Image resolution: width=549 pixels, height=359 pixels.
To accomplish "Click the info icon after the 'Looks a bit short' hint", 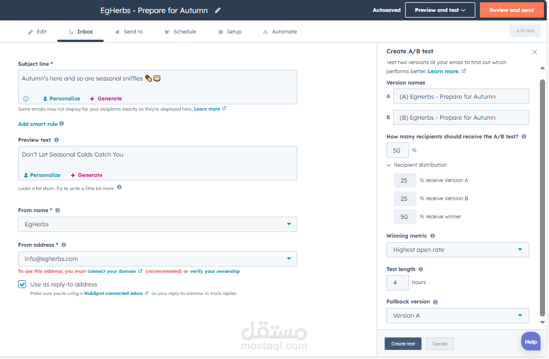I will [120, 187].
